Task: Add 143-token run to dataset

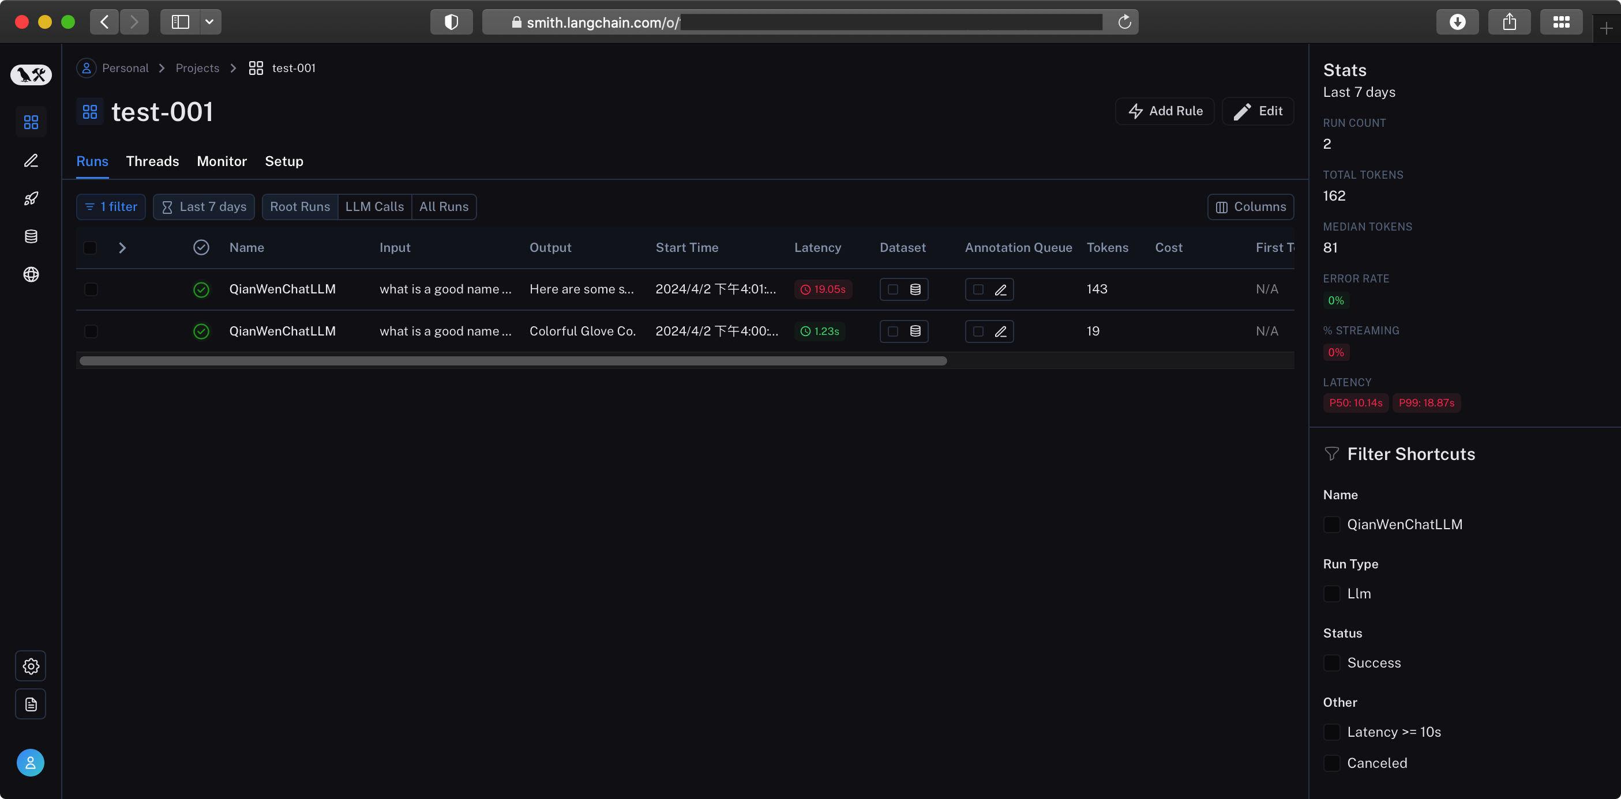Action: coord(915,289)
